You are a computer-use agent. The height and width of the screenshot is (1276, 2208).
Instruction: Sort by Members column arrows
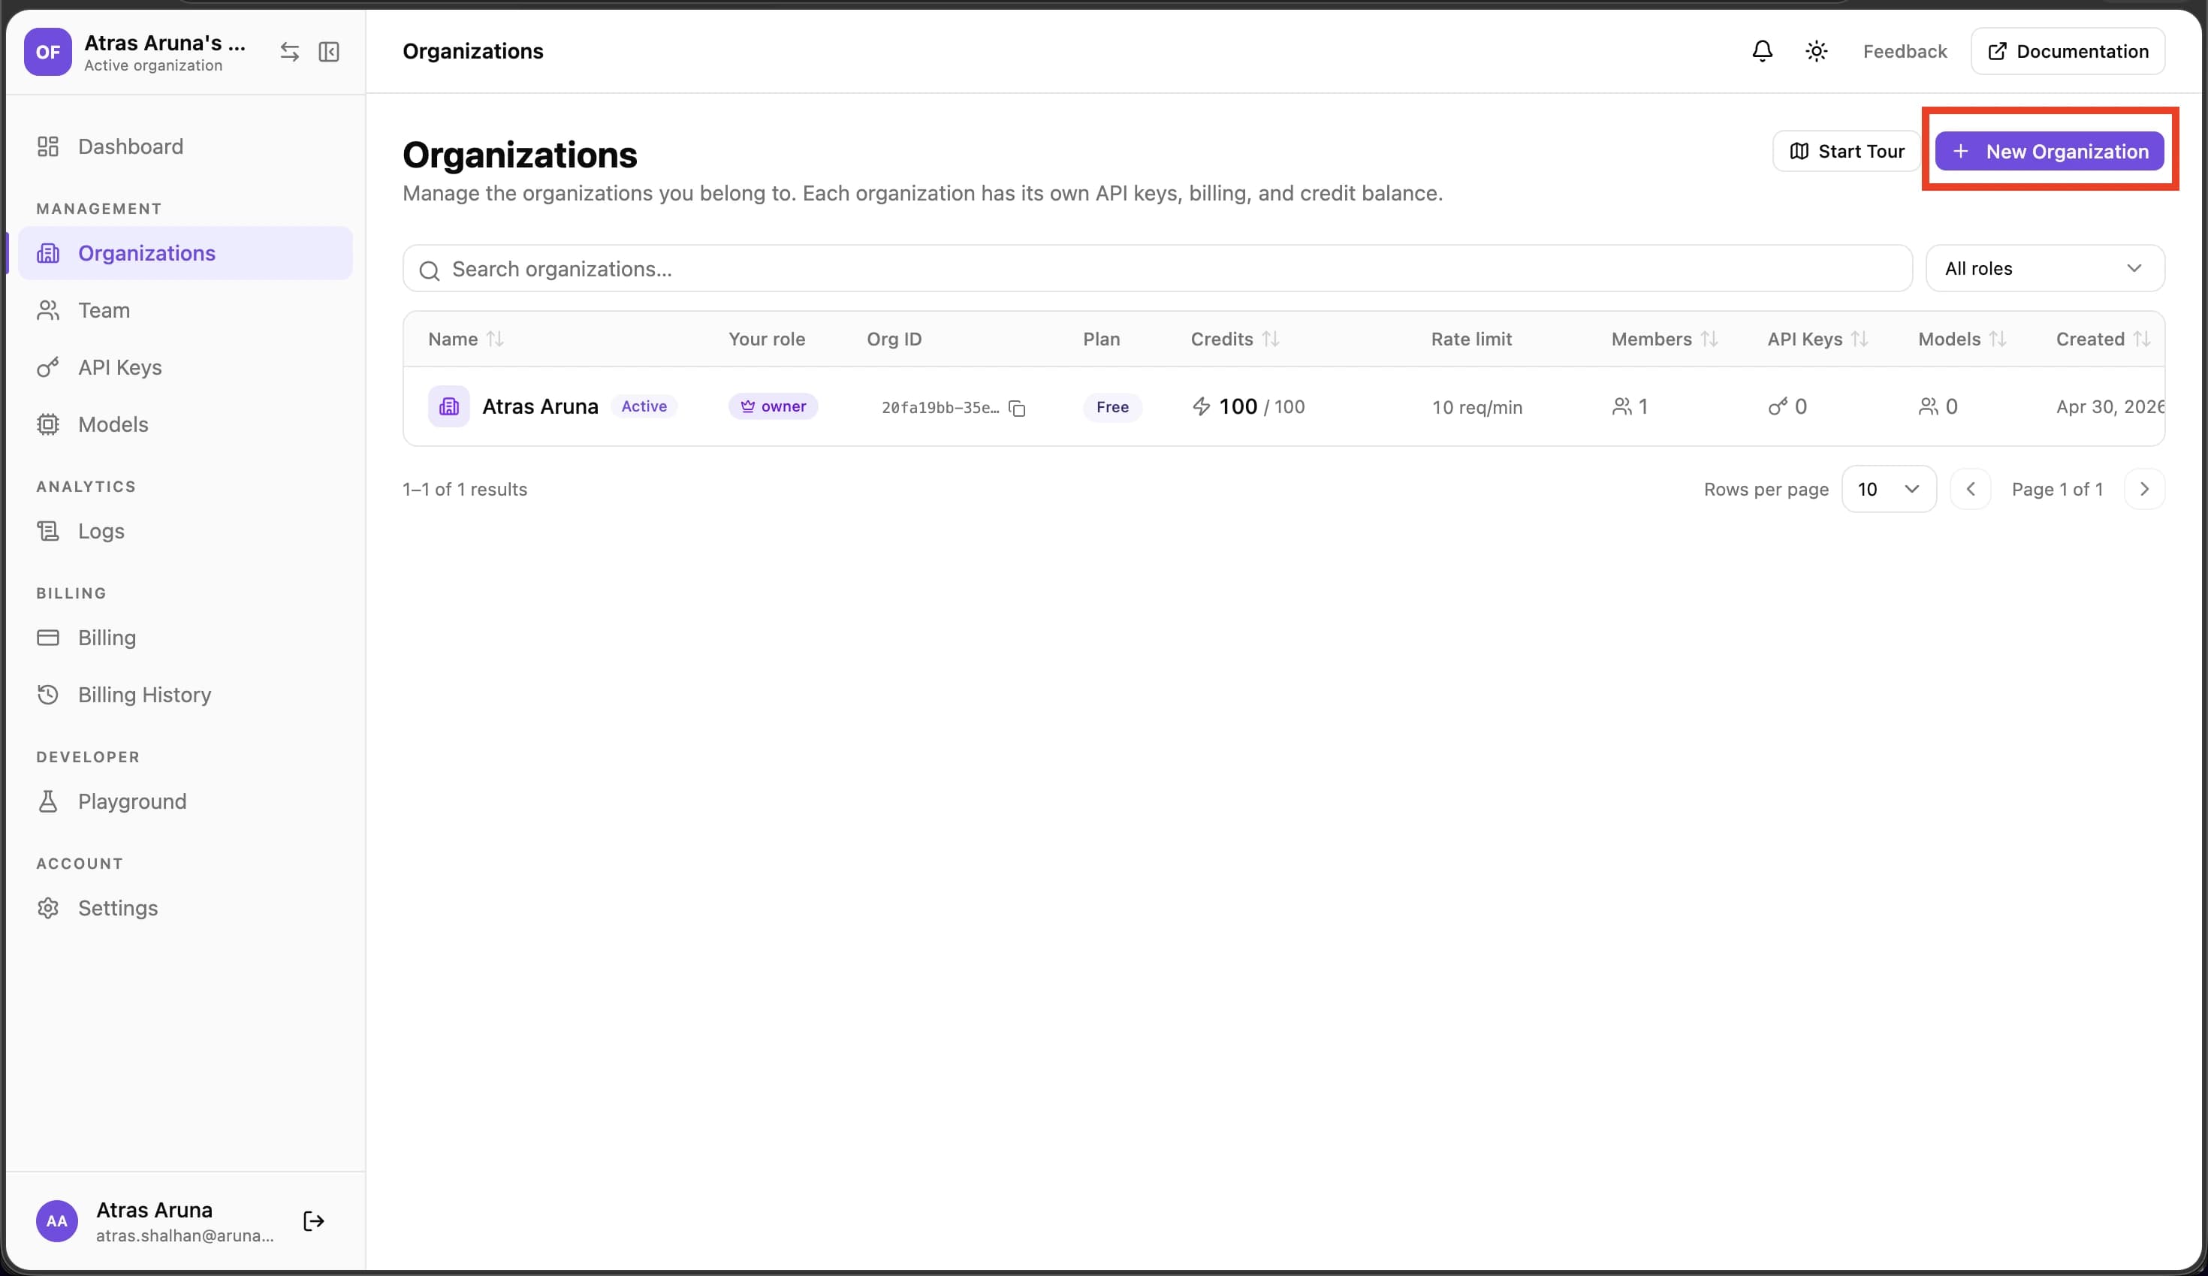click(x=1709, y=339)
